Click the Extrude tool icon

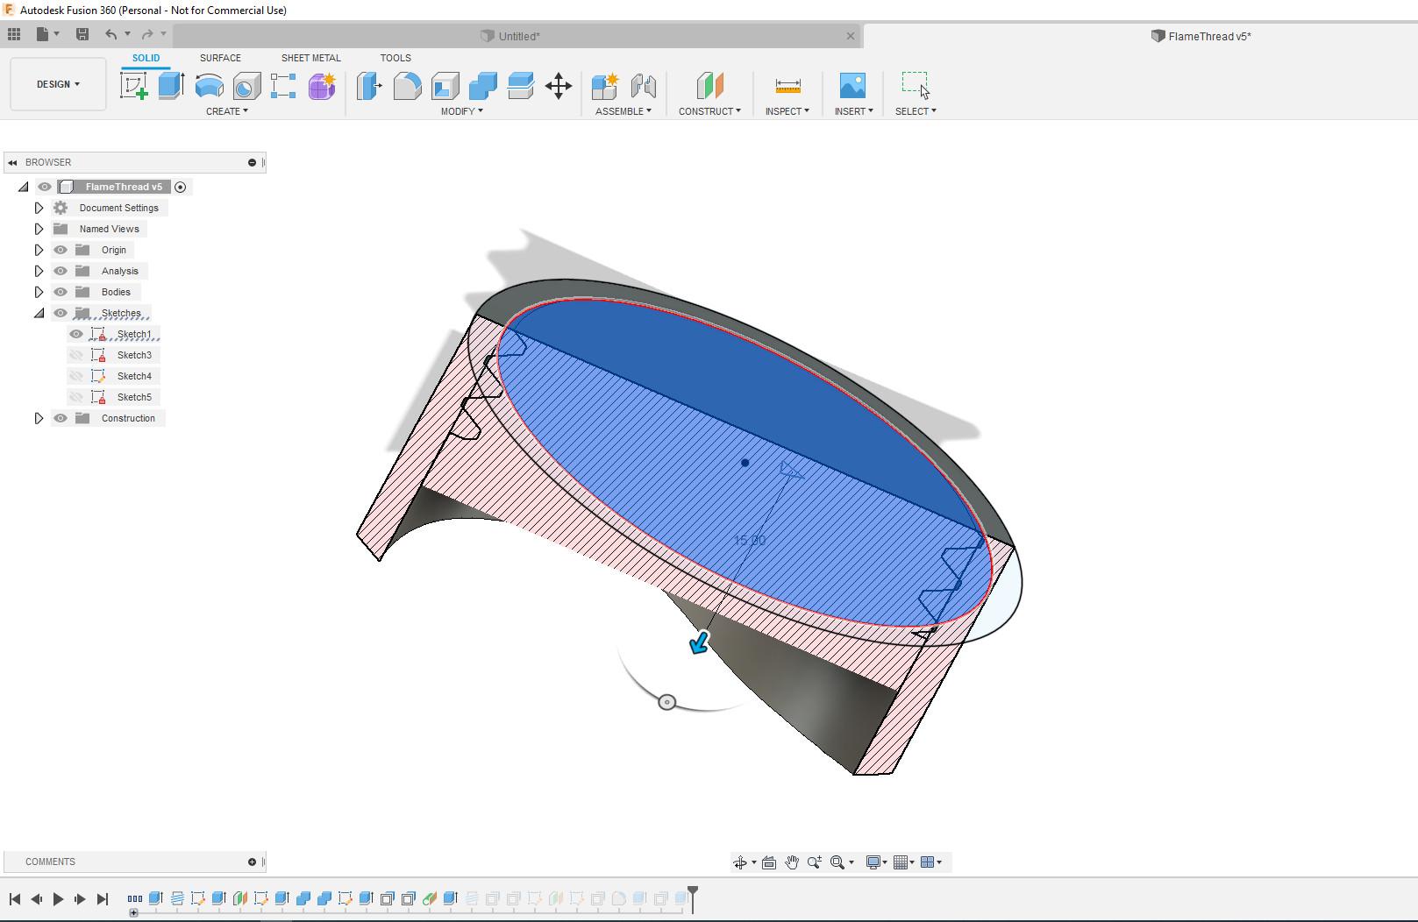[x=171, y=86]
